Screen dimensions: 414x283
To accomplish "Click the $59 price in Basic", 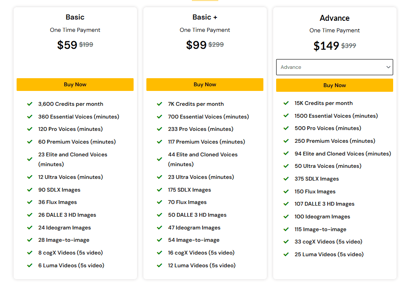I will point(67,45).
